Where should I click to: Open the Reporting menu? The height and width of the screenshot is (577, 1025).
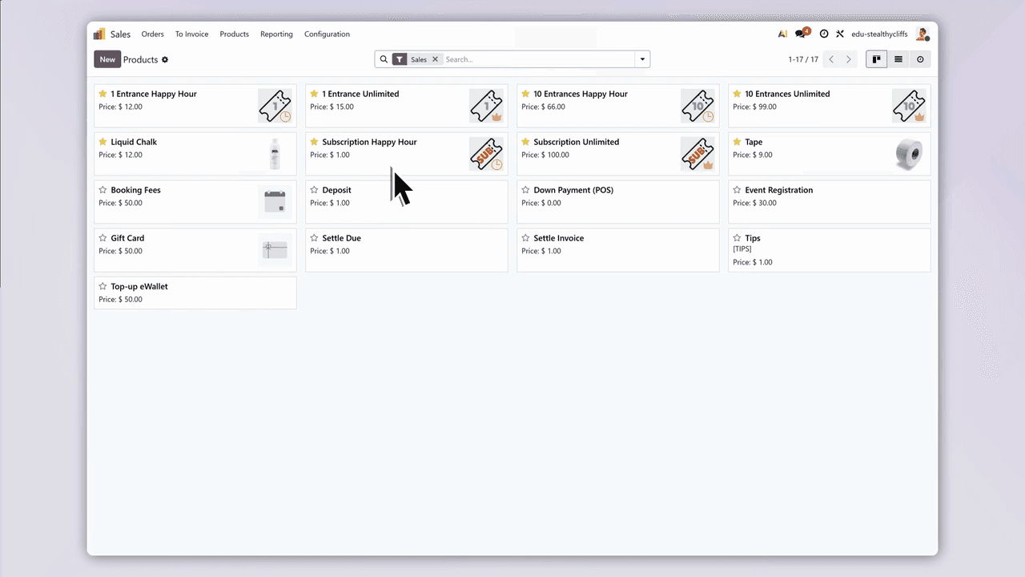click(276, 34)
